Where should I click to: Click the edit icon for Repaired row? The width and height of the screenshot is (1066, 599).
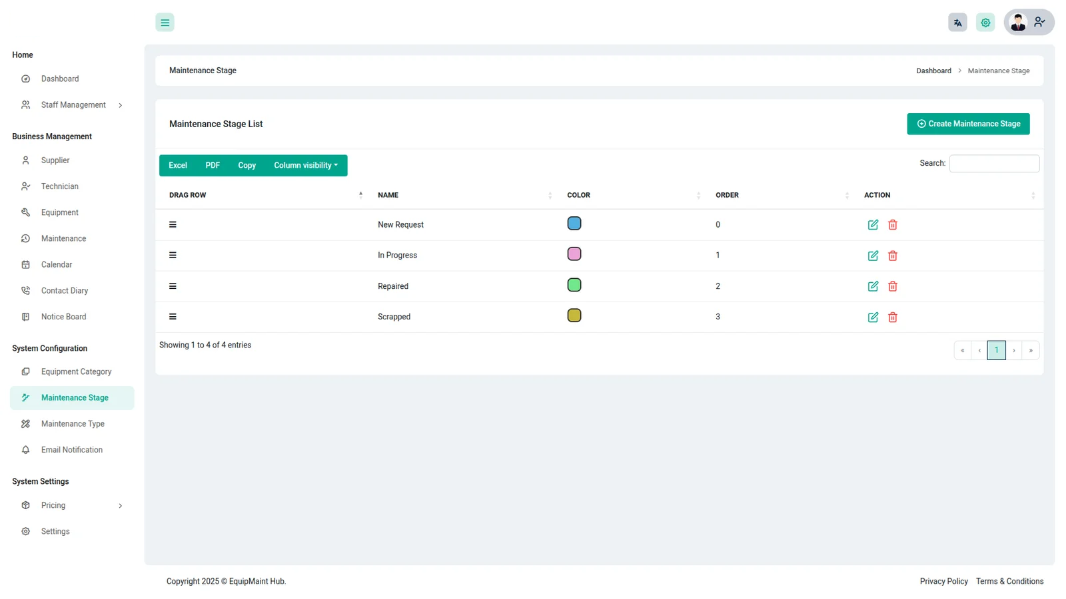click(x=873, y=286)
